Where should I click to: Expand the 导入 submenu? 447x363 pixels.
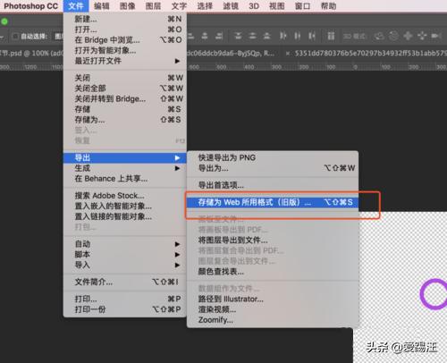coord(125,265)
